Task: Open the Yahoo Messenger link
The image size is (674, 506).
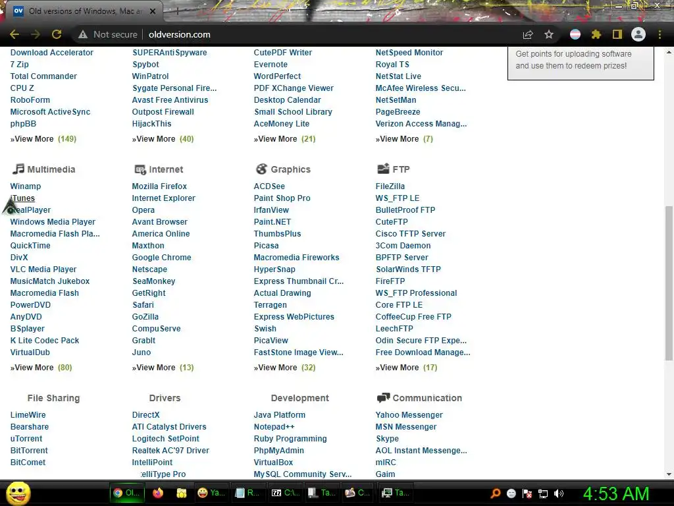Action: (x=409, y=415)
